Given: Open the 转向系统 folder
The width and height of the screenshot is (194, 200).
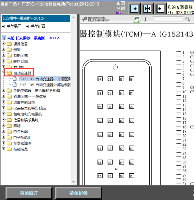Looking at the screenshot, I should 21,61.
